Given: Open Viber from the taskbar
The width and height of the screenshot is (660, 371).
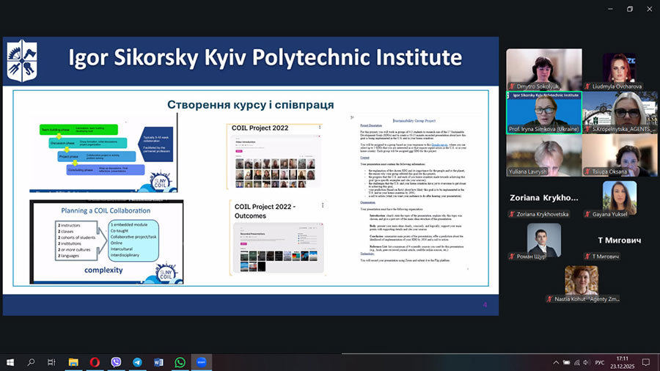Looking at the screenshot, I should (x=116, y=362).
